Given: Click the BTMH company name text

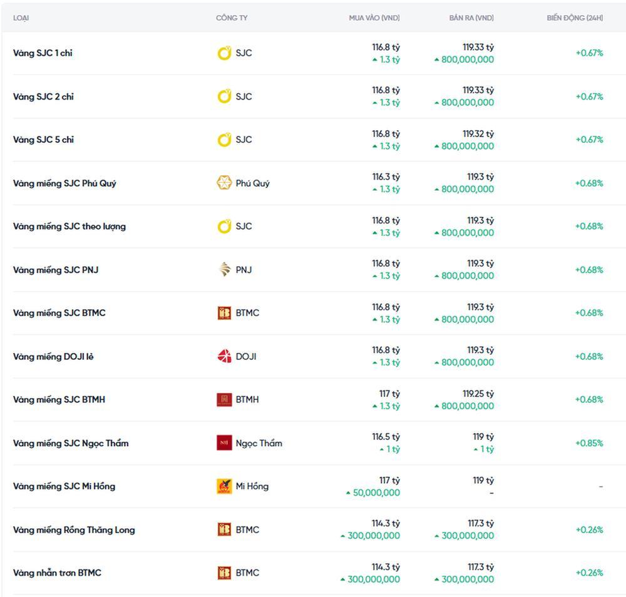Looking at the screenshot, I should [x=247, y=400].
